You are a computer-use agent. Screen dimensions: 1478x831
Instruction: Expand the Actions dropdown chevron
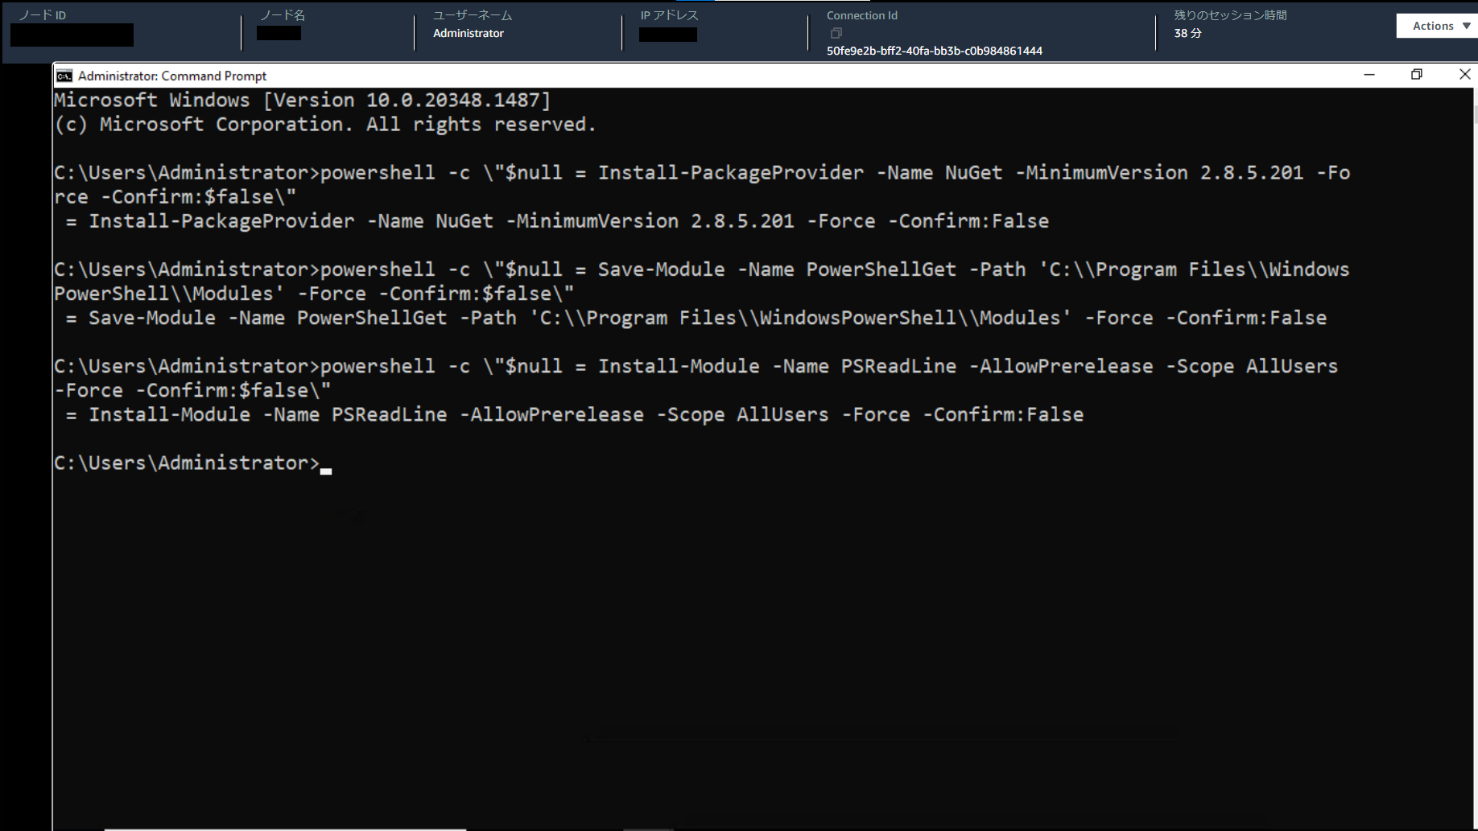[x=1464, y=25]
